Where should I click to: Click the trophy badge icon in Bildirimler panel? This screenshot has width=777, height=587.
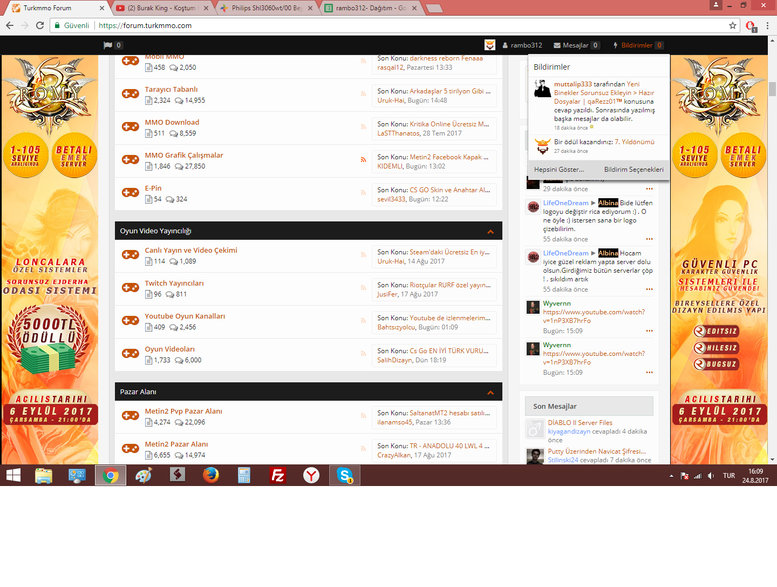(x=542, y=146)
